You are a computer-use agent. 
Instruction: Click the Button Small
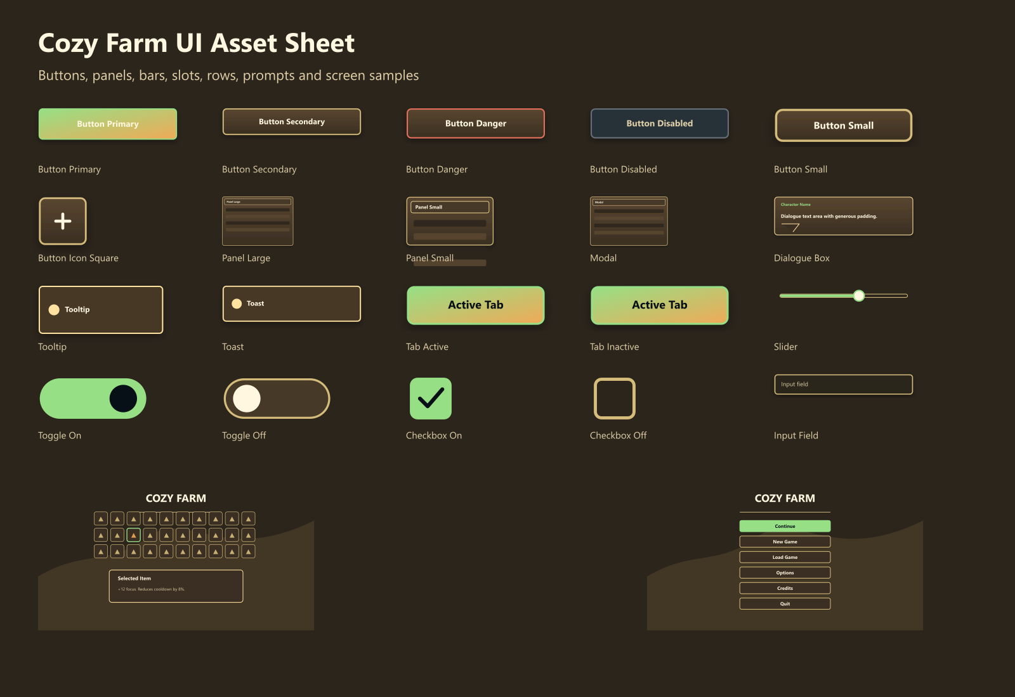(844, 125)
